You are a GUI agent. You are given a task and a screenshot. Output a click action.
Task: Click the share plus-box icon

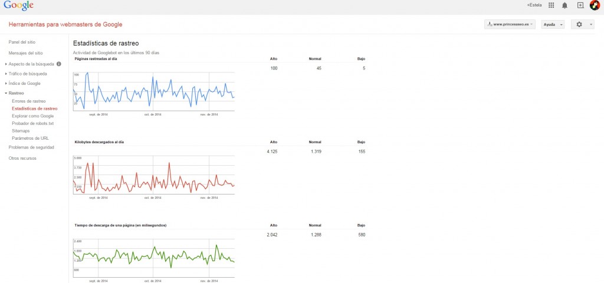pyautogui.click(x=580, y=5)
